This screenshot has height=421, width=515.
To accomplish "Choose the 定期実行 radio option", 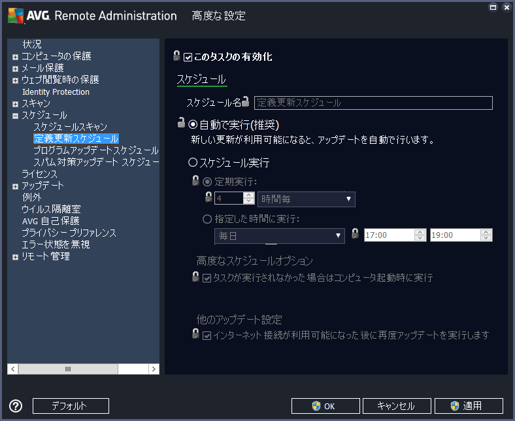I will [x=207, y=182].
